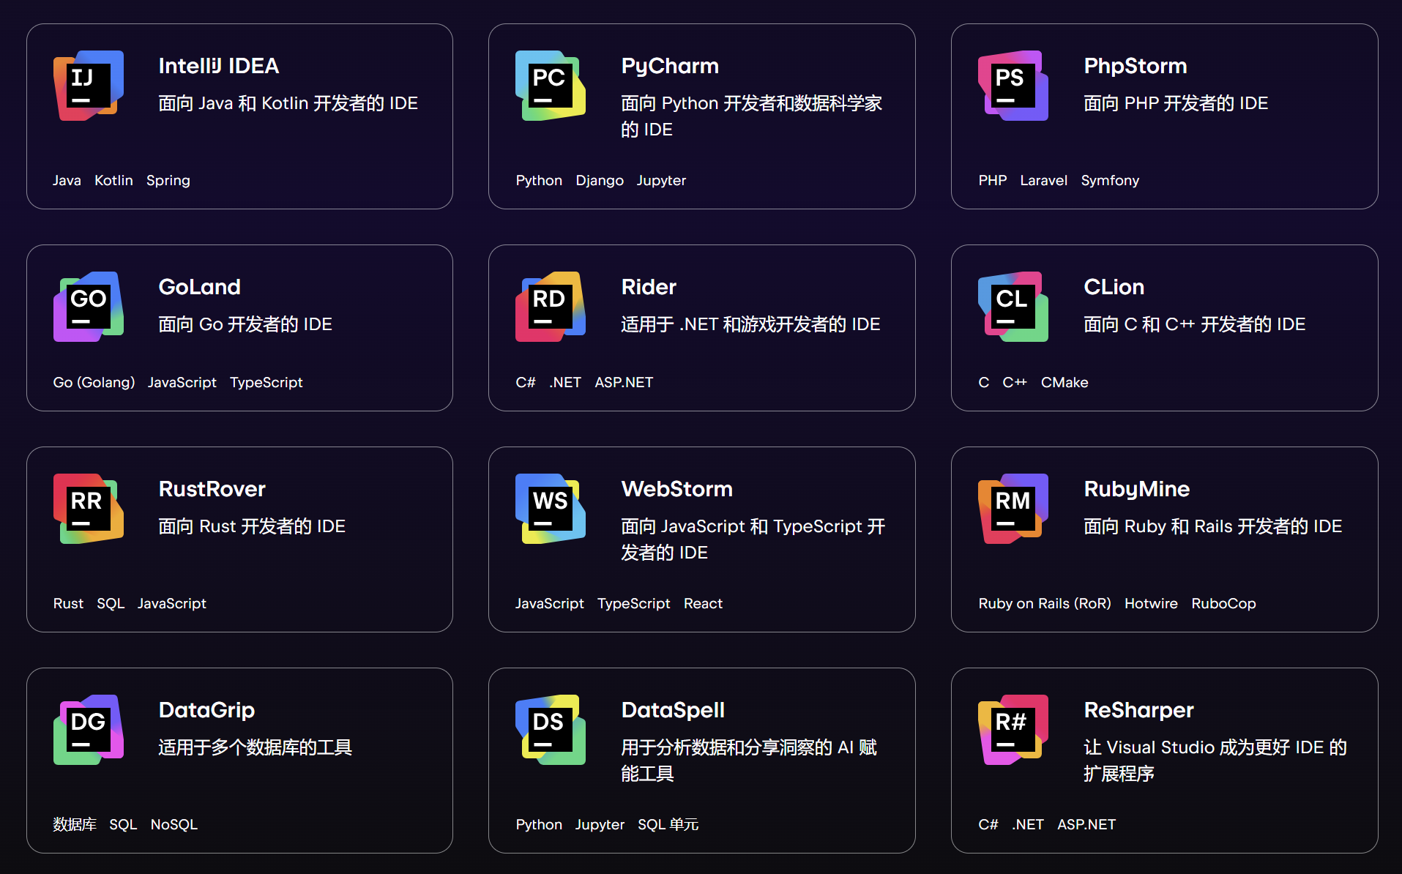The height and width of the screenshot is (874, 1402).
Task: Select the Rider RD logo icon
Action: 551,307
